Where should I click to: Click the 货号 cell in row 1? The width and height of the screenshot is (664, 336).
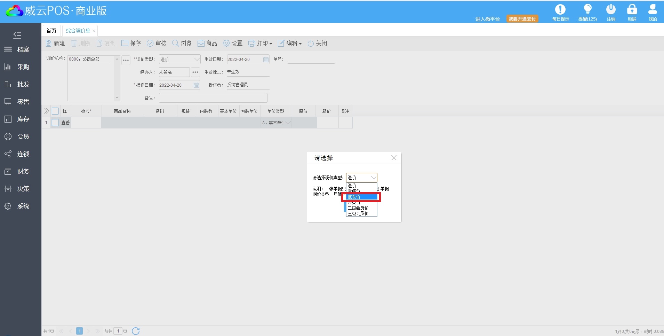tap(86, 123)
